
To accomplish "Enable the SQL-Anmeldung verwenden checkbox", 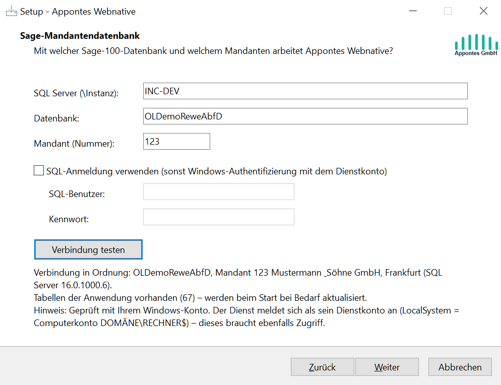I will click(x=39, y=171).
